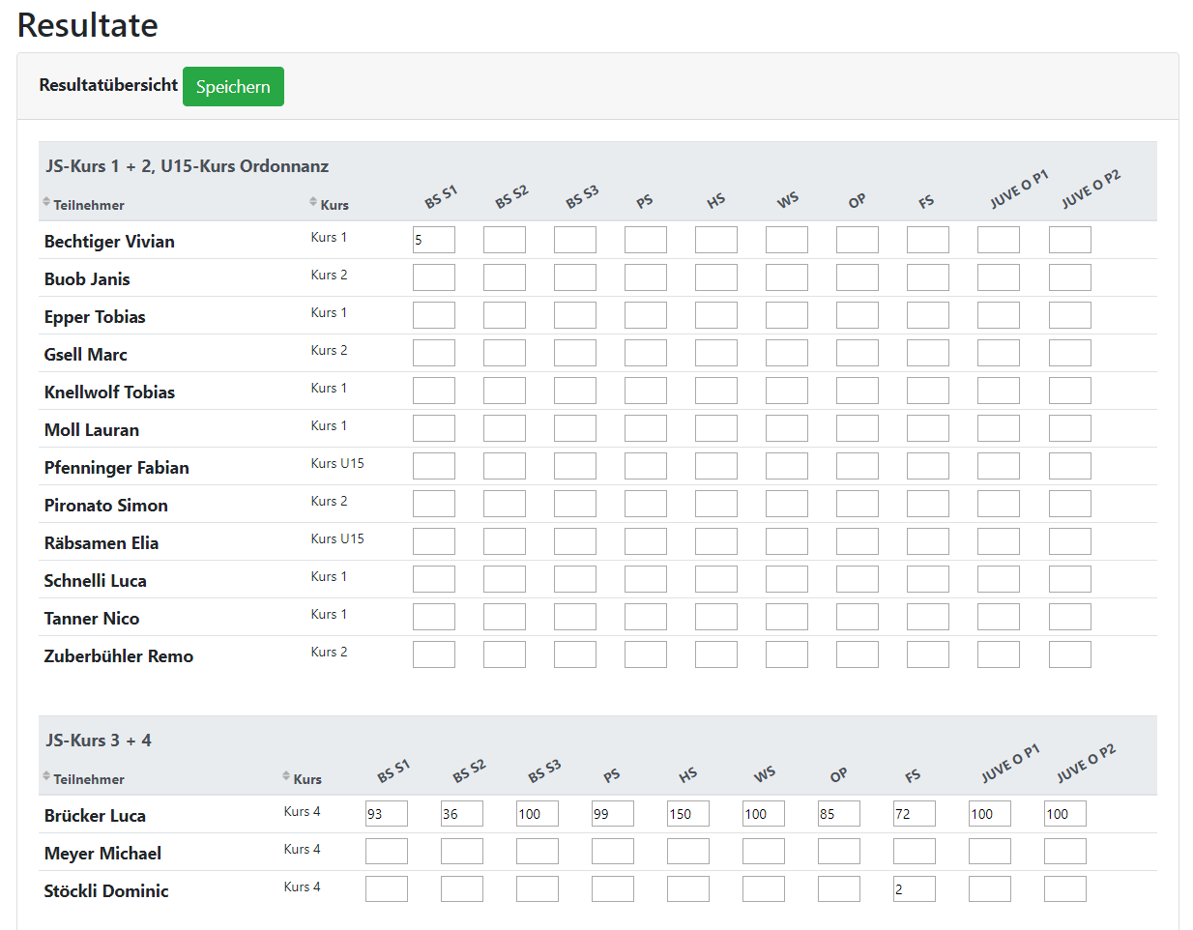
Task: Sort JS-Kurs 3 + 4 table by Kurs icon
Action: (286, 776)
